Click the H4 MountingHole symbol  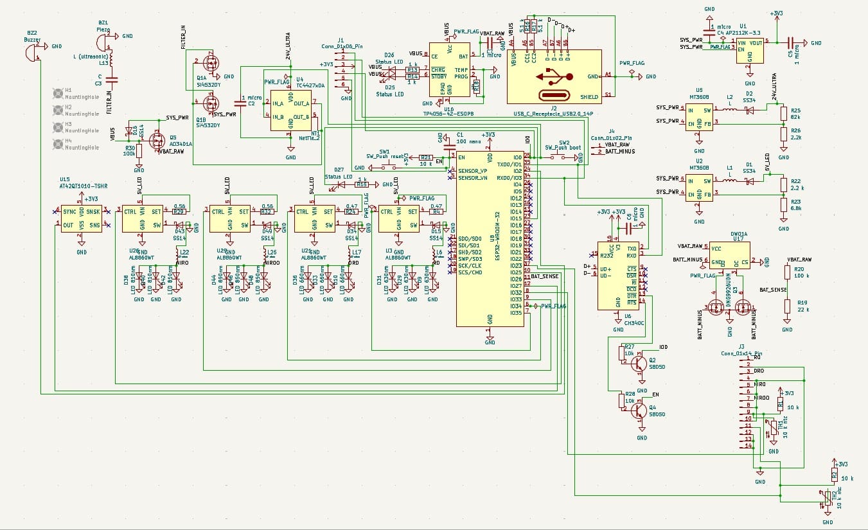click(x=58, y=143)
